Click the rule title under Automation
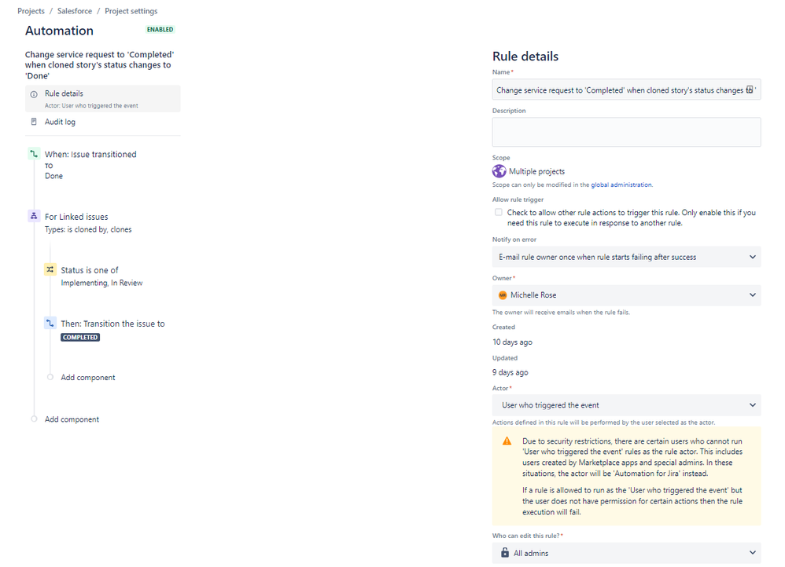785x567 pixels. click(x=100, y=65)
